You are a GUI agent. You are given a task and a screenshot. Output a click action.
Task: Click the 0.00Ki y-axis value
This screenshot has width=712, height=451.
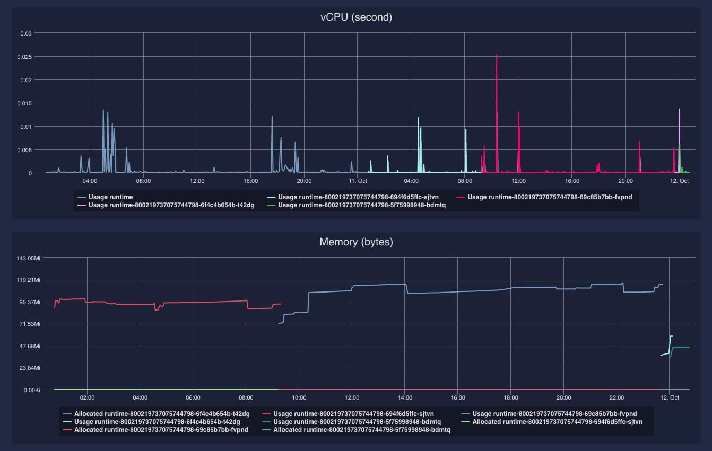(x=31, y=390)
